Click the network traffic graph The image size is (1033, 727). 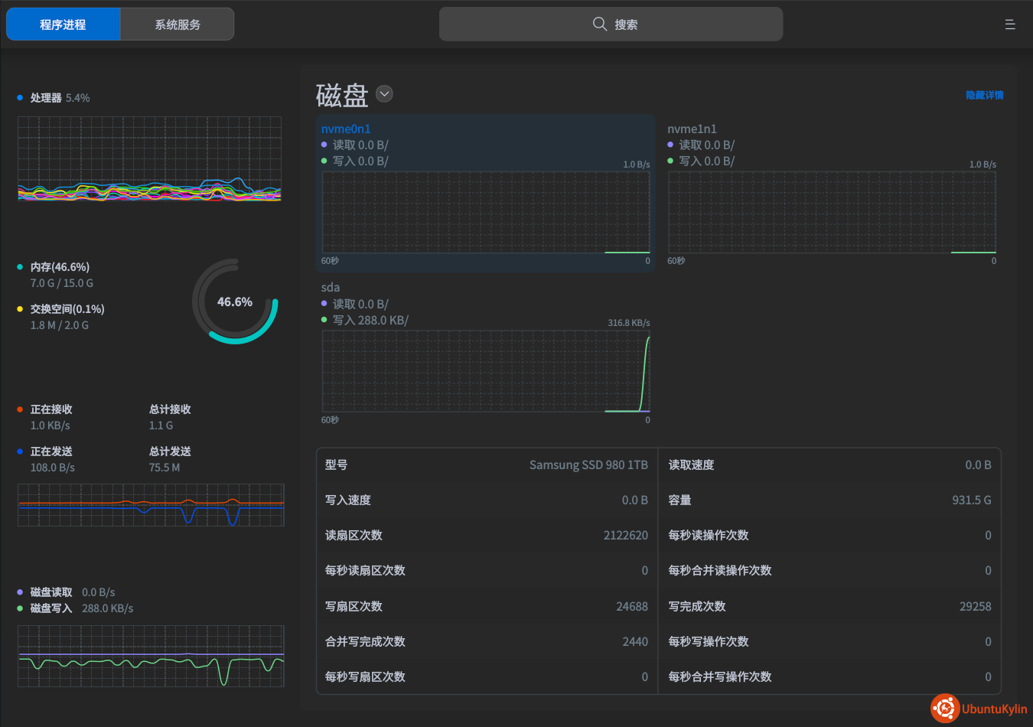coord(151,505)
